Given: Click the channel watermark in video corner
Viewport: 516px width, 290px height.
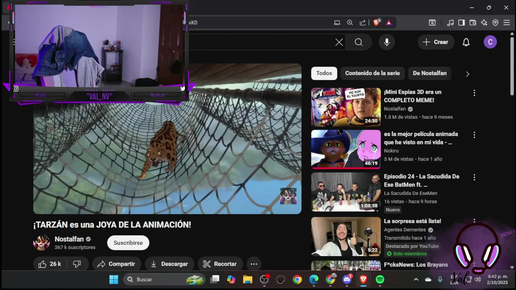Looking at the screenshot, I should coord(288,196).
